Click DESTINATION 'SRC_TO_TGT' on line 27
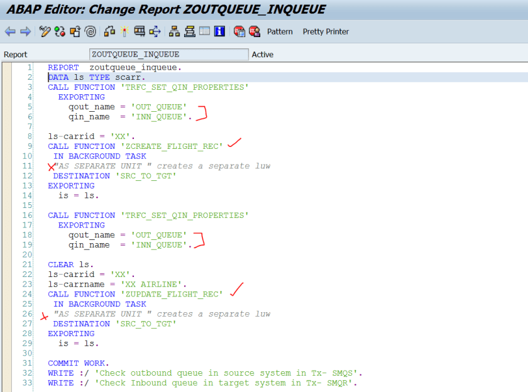528x392 pixels. click(114, 324)
